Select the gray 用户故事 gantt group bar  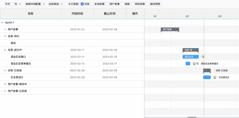(x=170, y=29)
